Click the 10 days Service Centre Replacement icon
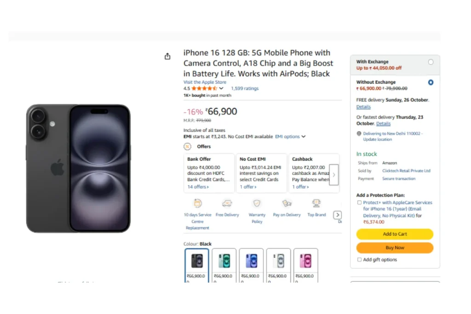The image size is (471, 314). pyautogui.click(x=198, y=203)
